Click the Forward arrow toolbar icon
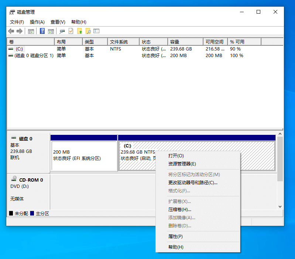Screen dimensions: 295x259 point(20,31)
